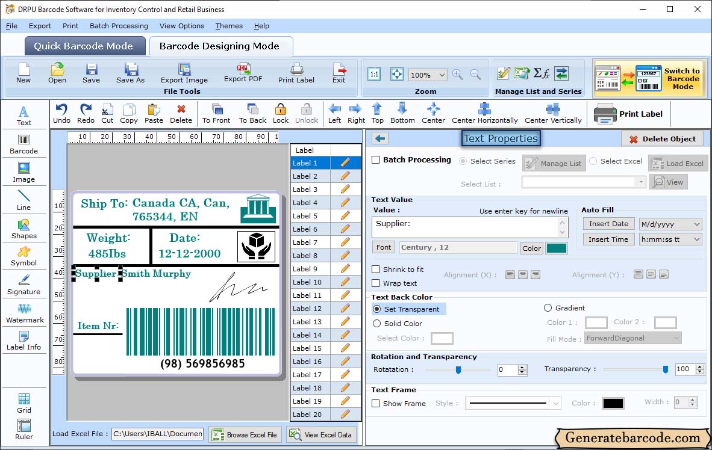Center object Horizontally
712x450 pixels.
click(x=484, y=114)
